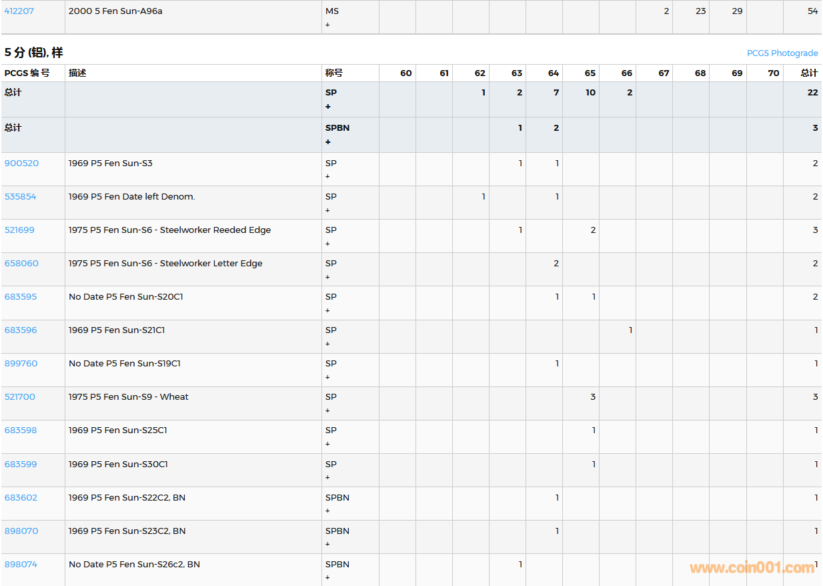The width and height of the screenshot is (823, 586).
Task: Expand plus grades for 1975 Steelworker Reeded Edge
Action: pos(327,244)
